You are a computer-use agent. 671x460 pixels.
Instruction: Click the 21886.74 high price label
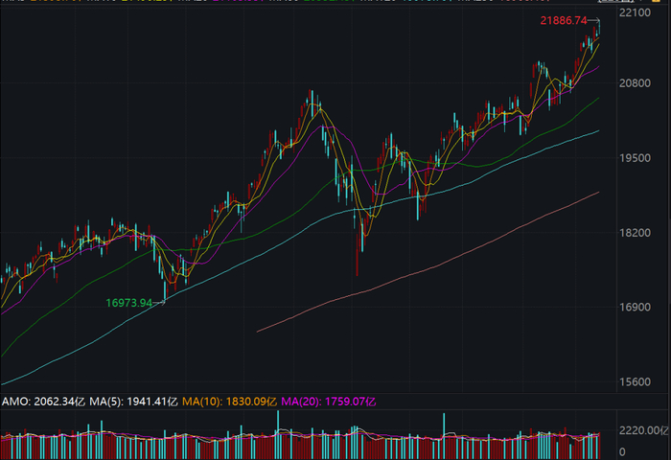(564, 20)
